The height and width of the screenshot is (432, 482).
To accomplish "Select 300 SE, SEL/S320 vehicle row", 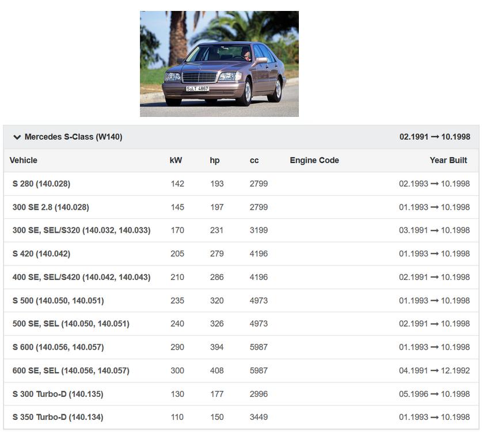I will tap(81, 230).
